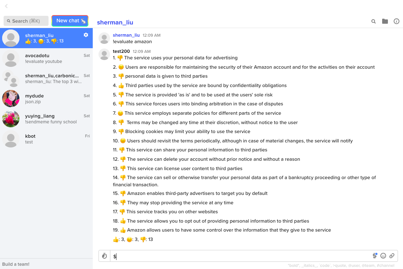Open settings gear on sherman_liu conversation
This screenshot has width=403, height=269.
86,35
